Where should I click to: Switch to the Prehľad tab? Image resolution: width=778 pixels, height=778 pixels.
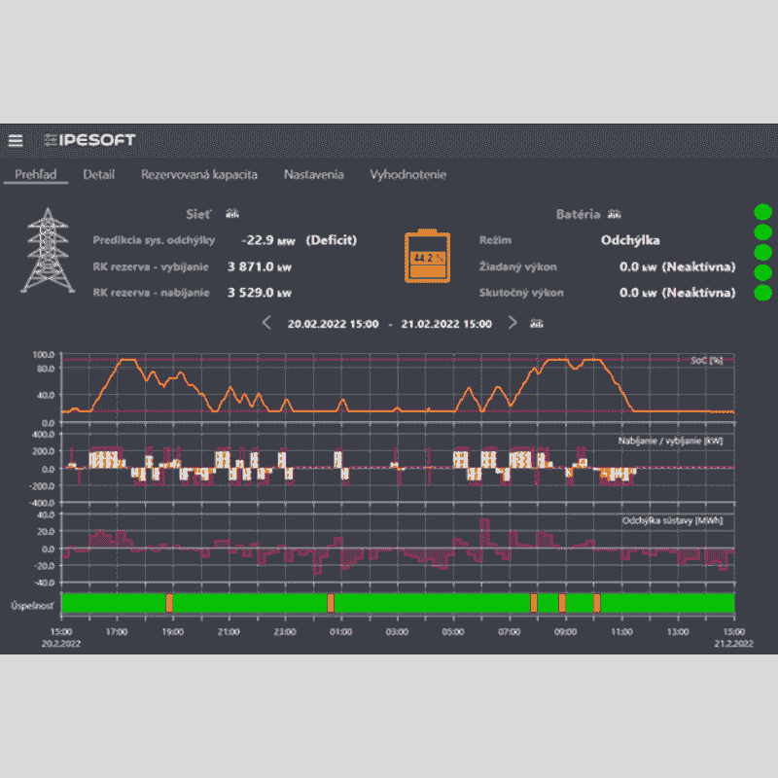(x=36, y=174)
